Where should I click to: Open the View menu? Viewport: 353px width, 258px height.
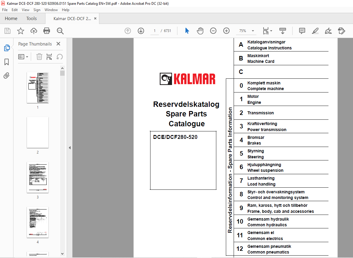click(x=25, y=10)
